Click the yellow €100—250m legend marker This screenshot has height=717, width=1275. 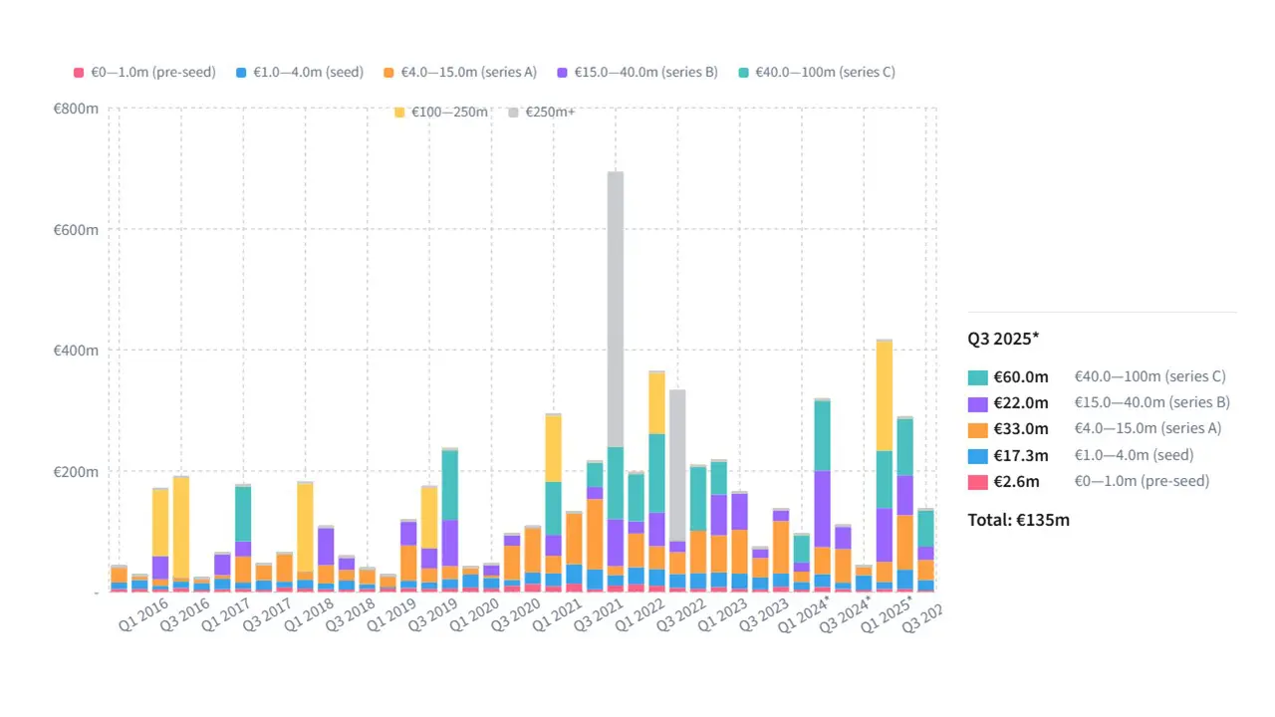pyautogui.click(x=399, y=112)
